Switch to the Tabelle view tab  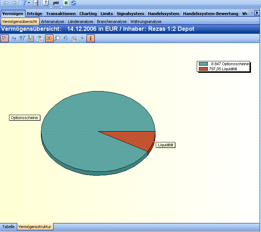tap(9, 227)
